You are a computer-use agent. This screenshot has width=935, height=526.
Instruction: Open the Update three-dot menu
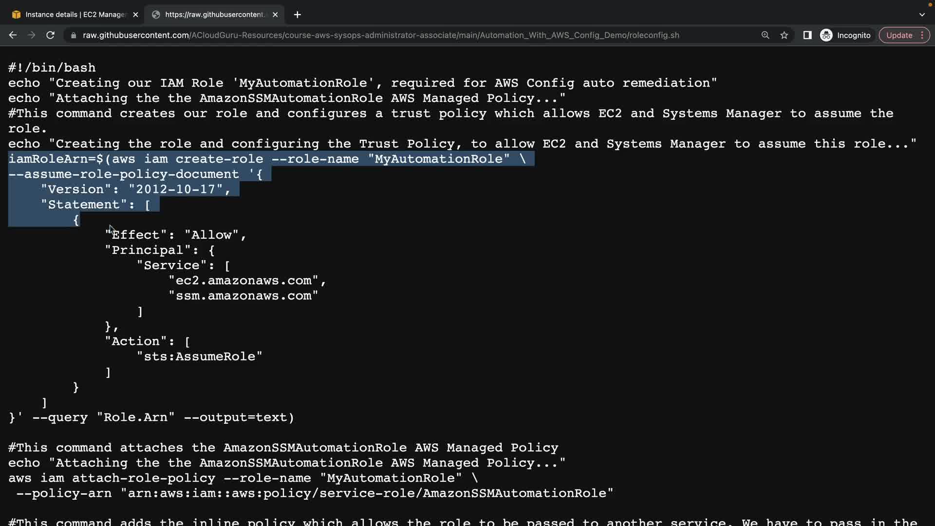922,35
